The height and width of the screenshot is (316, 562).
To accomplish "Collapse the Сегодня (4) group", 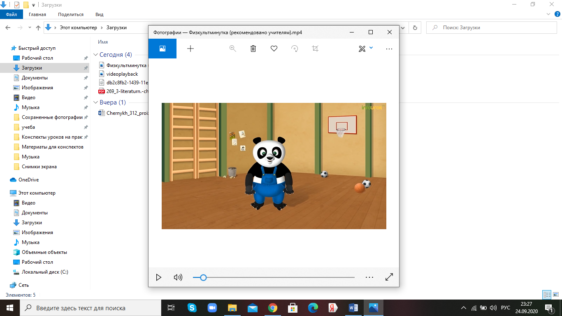I will (x=96, y=55).
